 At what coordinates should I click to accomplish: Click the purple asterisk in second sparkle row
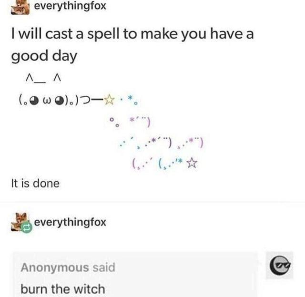[132, 120]
